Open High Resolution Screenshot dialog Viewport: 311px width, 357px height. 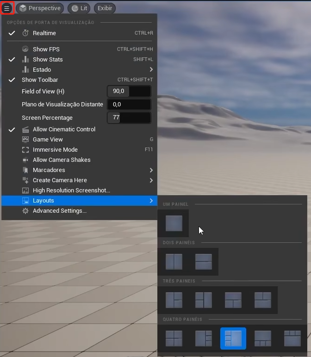coord(79,191)
